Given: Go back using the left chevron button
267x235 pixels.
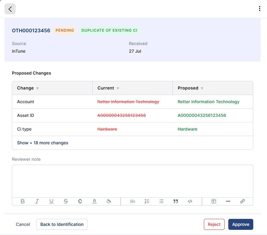Looking at the screenshot, I should [10, 9].
